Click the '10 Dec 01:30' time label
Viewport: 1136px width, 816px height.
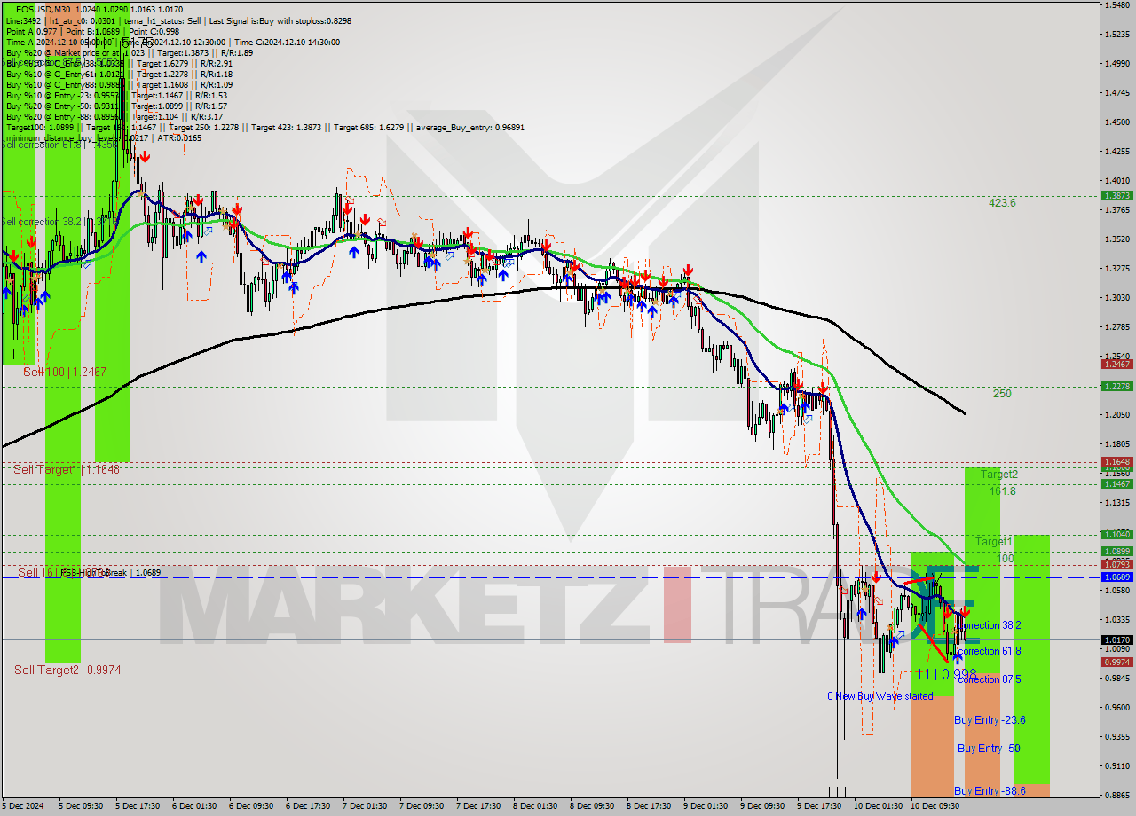[x=878, y=806]
